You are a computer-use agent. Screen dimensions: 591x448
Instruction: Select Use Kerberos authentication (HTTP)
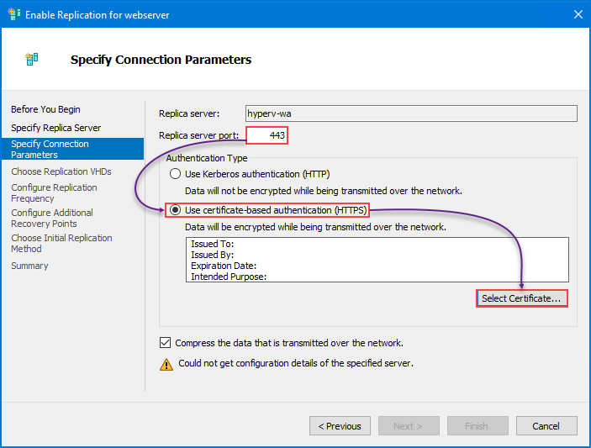[x=175, y=174]
